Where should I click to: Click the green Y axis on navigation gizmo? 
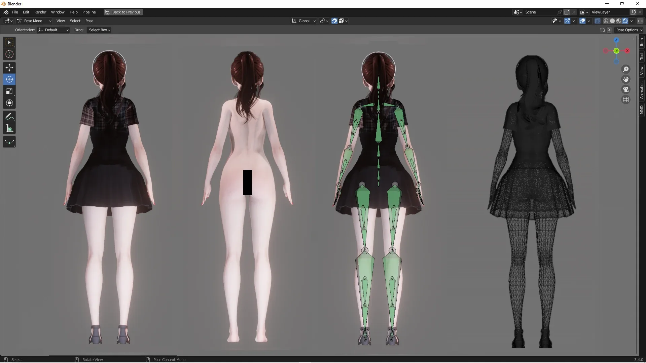pos(616,51)
